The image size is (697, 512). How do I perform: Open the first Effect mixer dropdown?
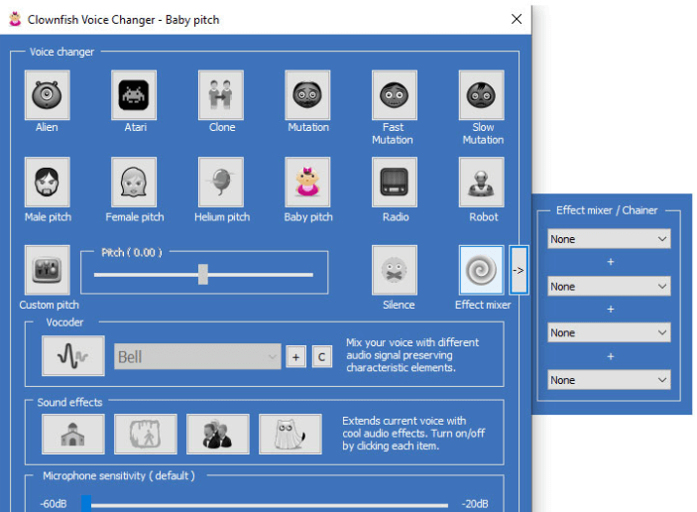pyautogui.click(x=609, y=239)
